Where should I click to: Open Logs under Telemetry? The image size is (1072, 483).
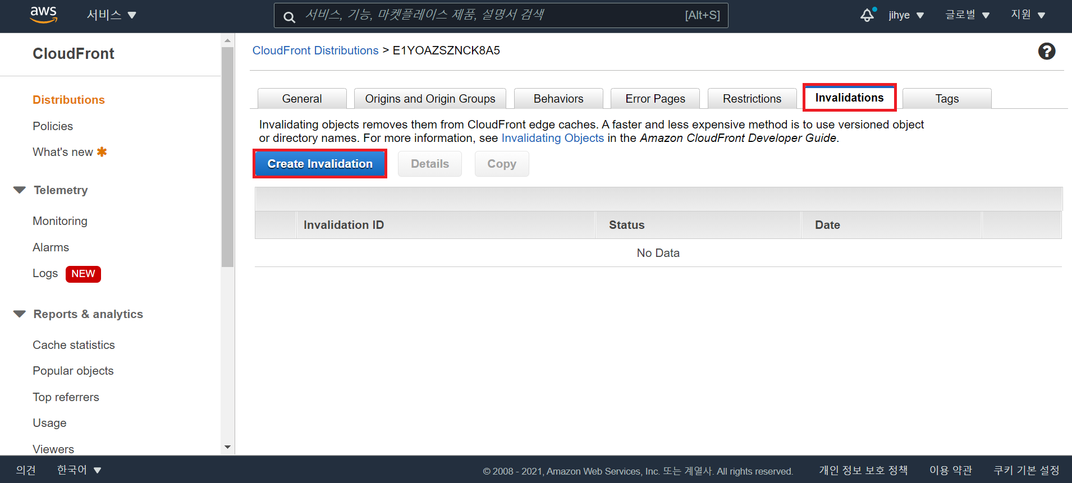click(x=45, y=273)
